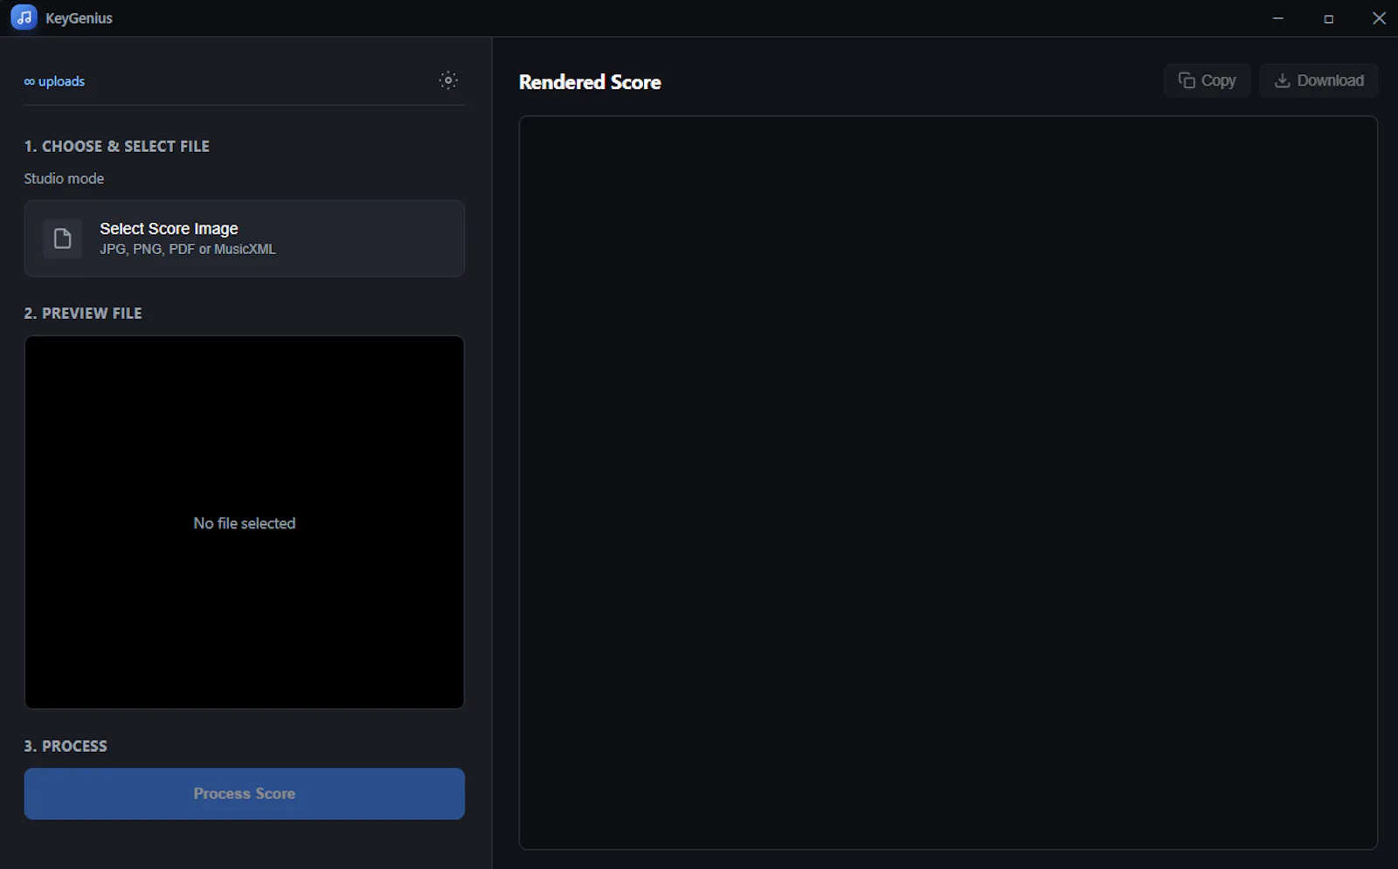Close the KeyGenius window
The height and width of the screenshot is (869, 1398).
click(x=1379, y=18)
